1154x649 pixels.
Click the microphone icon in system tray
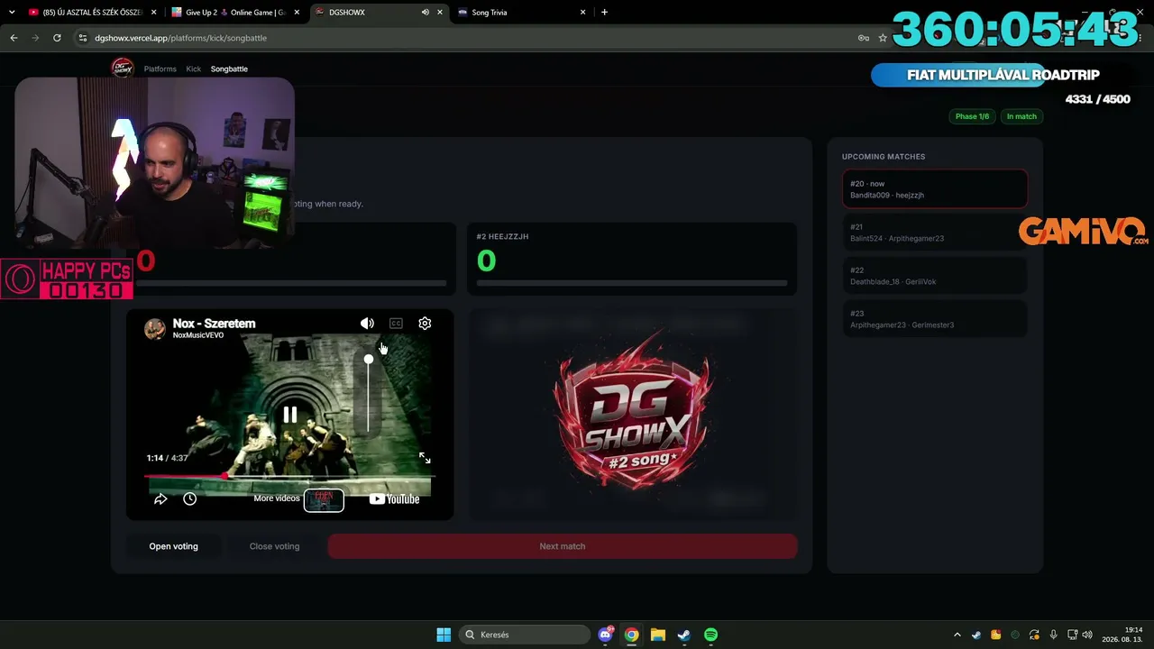click(x=1053, y=635)
